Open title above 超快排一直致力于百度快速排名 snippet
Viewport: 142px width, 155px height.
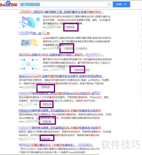[x=60, y=128]
